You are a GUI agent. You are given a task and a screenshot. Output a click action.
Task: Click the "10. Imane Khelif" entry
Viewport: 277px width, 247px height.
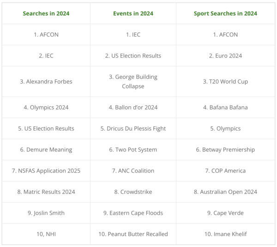pyautogui.click(x=225, y=234)
